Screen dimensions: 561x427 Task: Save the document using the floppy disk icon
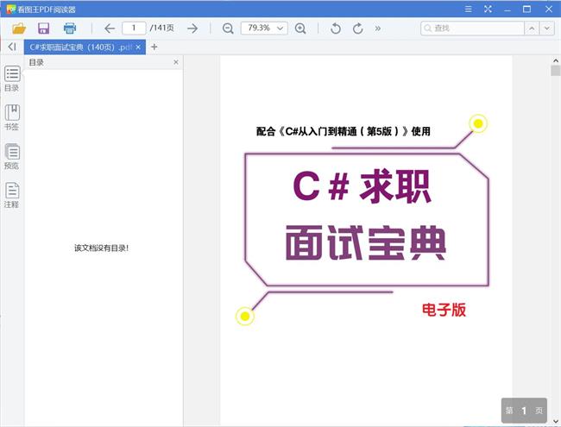[x=44, y=28]
